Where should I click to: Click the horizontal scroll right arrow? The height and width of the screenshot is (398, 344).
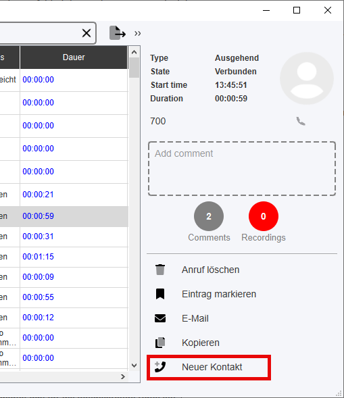(x=123, y=376)
